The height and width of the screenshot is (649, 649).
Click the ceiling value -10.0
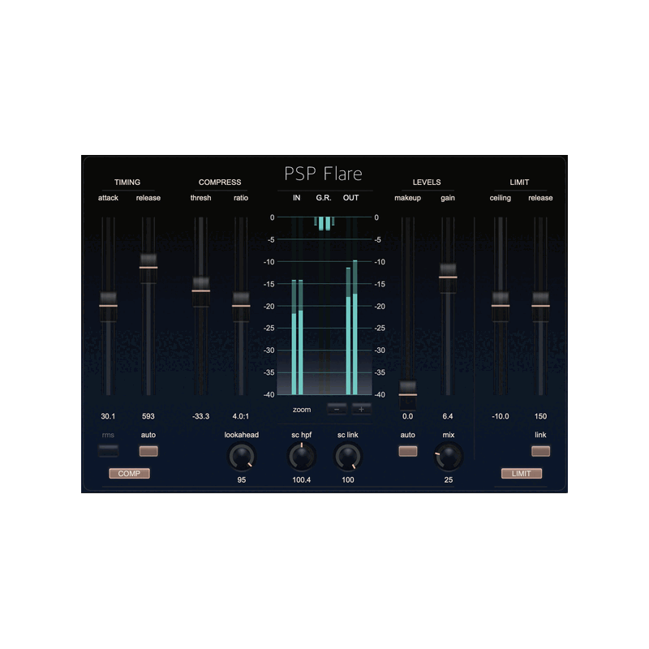pos(501,416)
